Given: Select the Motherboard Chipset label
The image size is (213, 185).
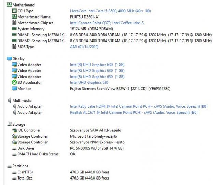Looking at the screenshot, I should (35, 23).
